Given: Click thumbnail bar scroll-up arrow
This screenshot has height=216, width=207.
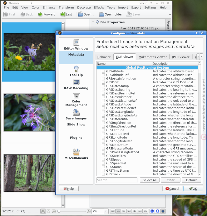Looking at the screenshot, I should coord(63,23).
